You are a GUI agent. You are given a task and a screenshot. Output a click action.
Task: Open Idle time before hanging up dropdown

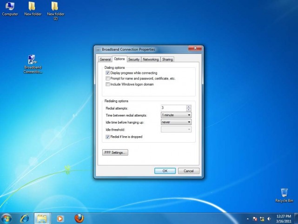(176, 122)
